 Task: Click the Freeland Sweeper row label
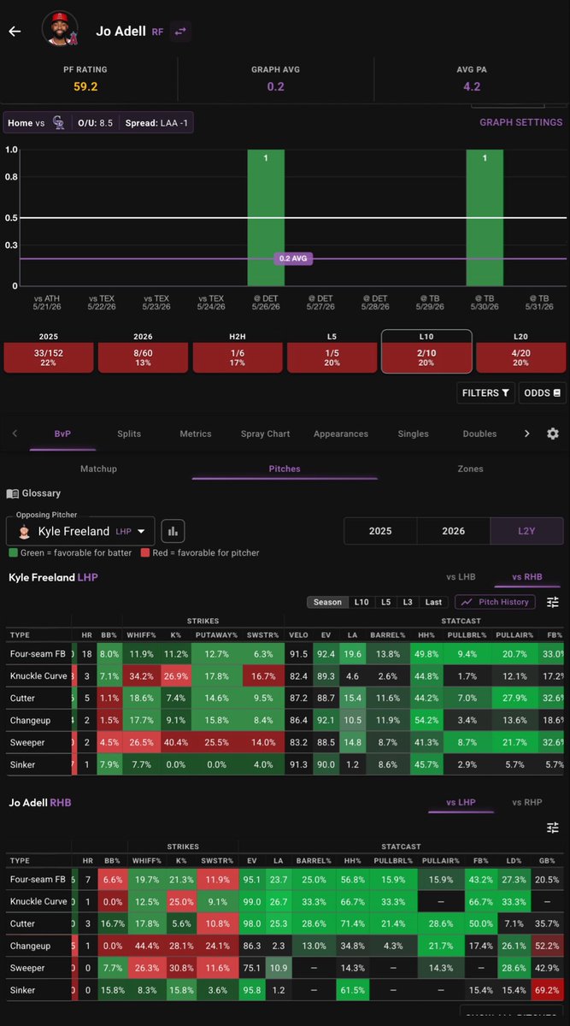[27, 742]
